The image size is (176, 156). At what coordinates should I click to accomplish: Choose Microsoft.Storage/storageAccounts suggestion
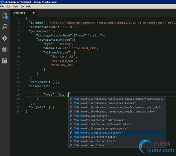117,129
